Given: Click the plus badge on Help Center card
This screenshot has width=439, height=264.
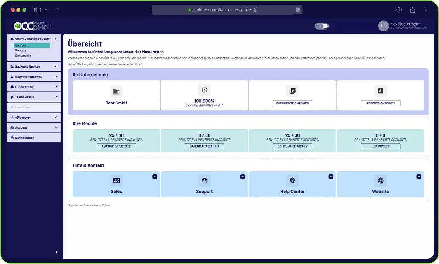Looking at the screenshot, I should pyautogui.click(x=331, y=176).
